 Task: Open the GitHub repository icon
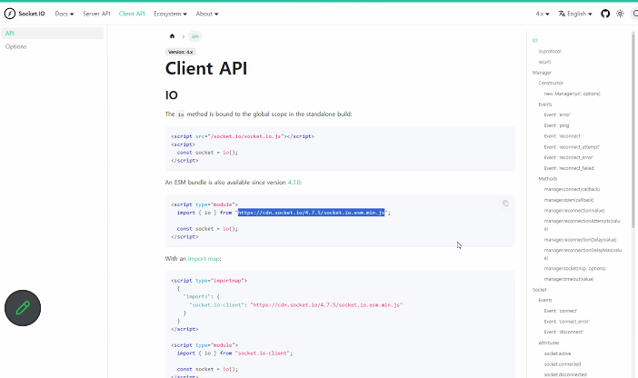(605, 14)
